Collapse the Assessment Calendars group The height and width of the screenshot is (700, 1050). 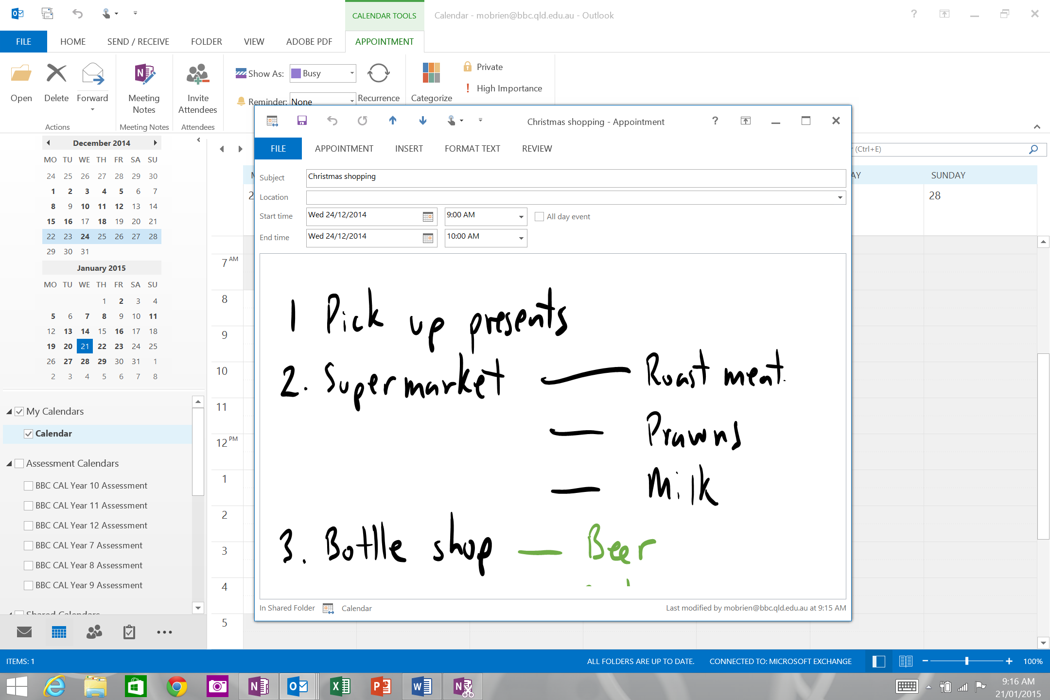pyautogui.click(x=9, y=464)
